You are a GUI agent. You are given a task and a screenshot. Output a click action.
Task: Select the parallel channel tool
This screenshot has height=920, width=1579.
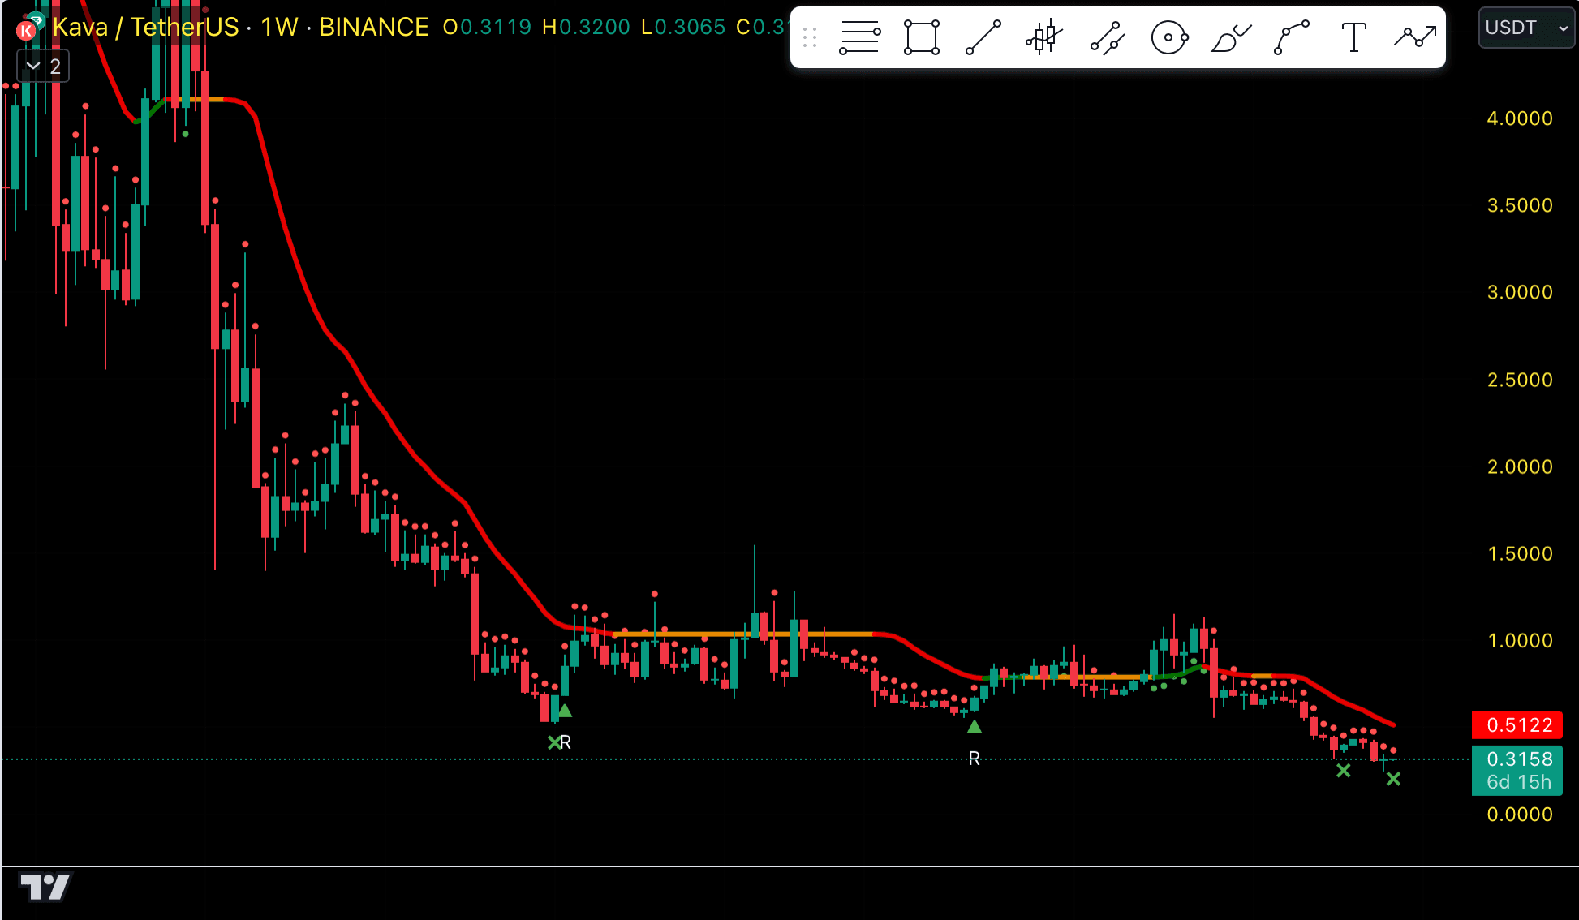click(1107, 37)
